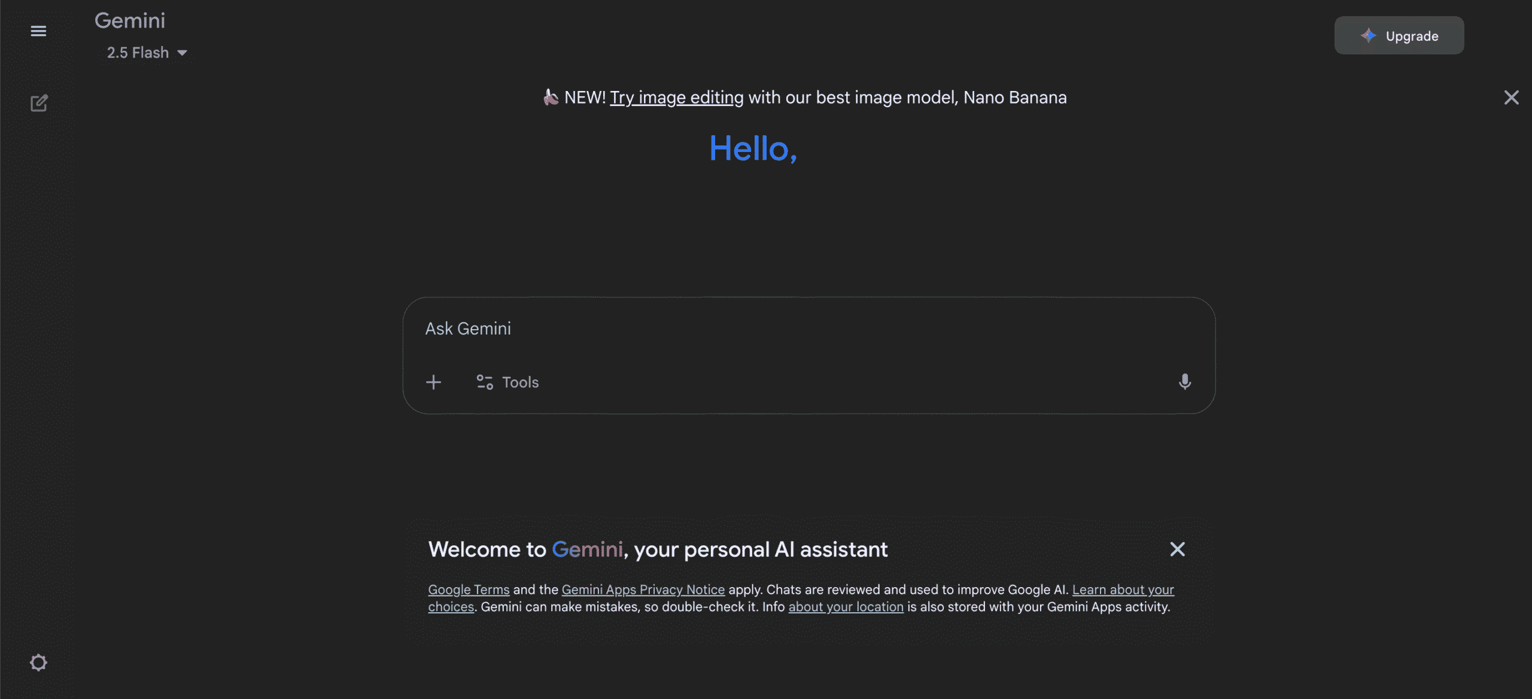Dismiss the Nano Banana announcement banner
1532x699 pixels.
point(1511,98)
